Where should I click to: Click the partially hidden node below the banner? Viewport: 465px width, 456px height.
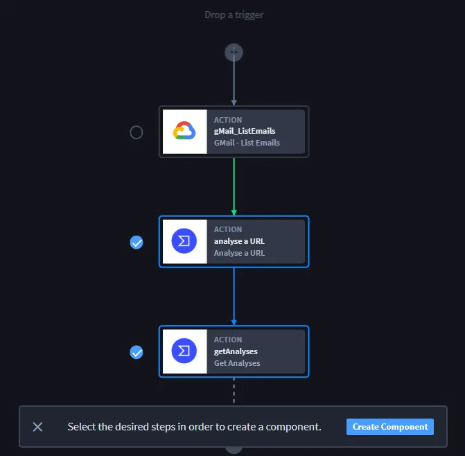tap(234, 450)
